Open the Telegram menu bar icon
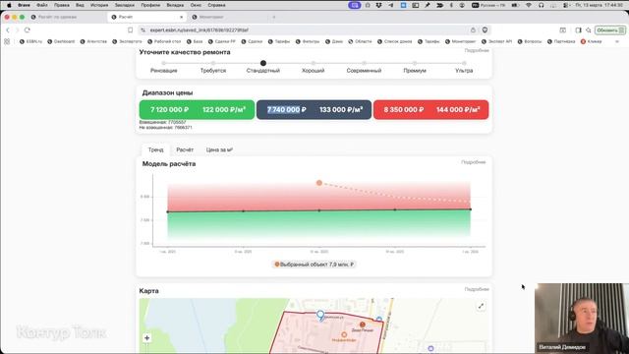The image size is (629, 354). tap(391, 5)
